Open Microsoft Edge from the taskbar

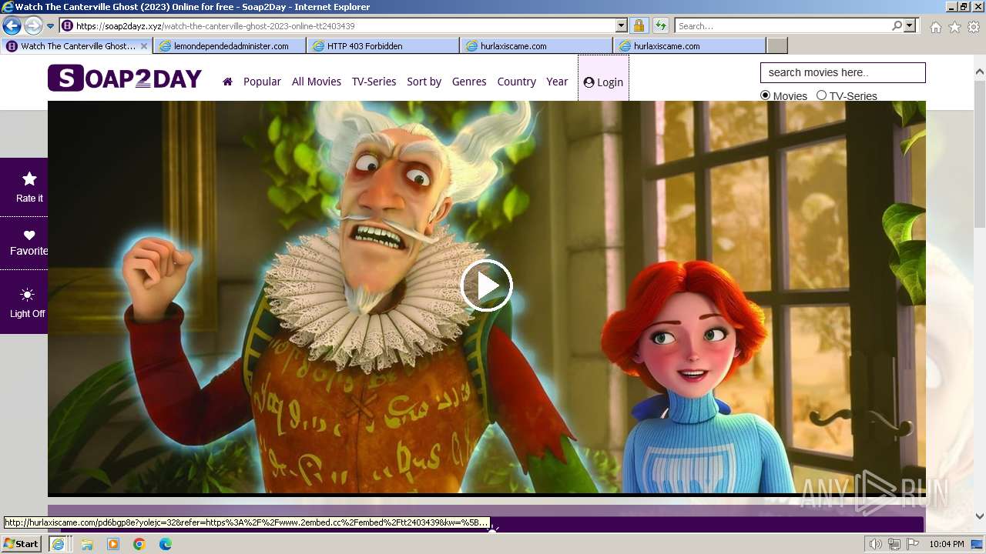166,544
